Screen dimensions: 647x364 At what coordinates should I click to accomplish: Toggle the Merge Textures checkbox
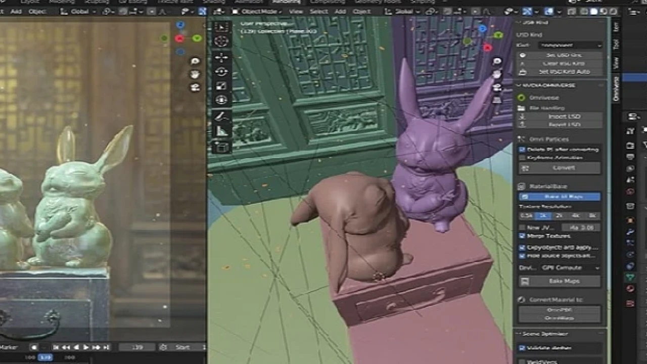tap(522, 236)
